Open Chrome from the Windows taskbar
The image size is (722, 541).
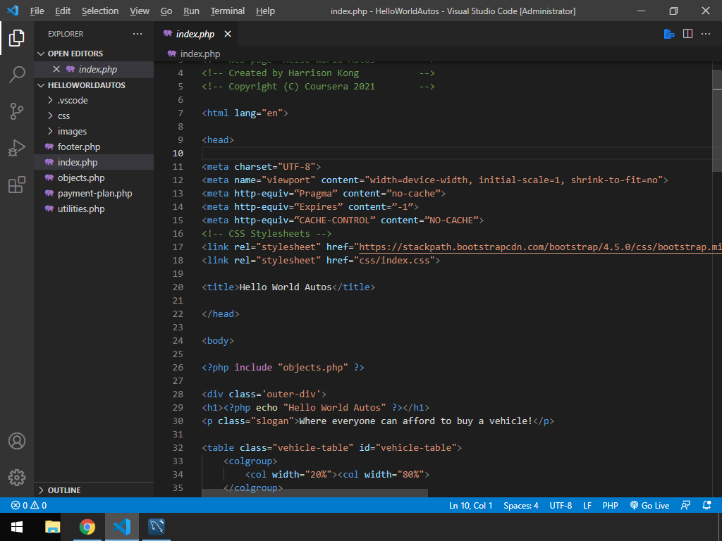87,526
